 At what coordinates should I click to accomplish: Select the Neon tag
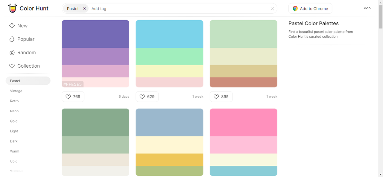tap(14, 111)
